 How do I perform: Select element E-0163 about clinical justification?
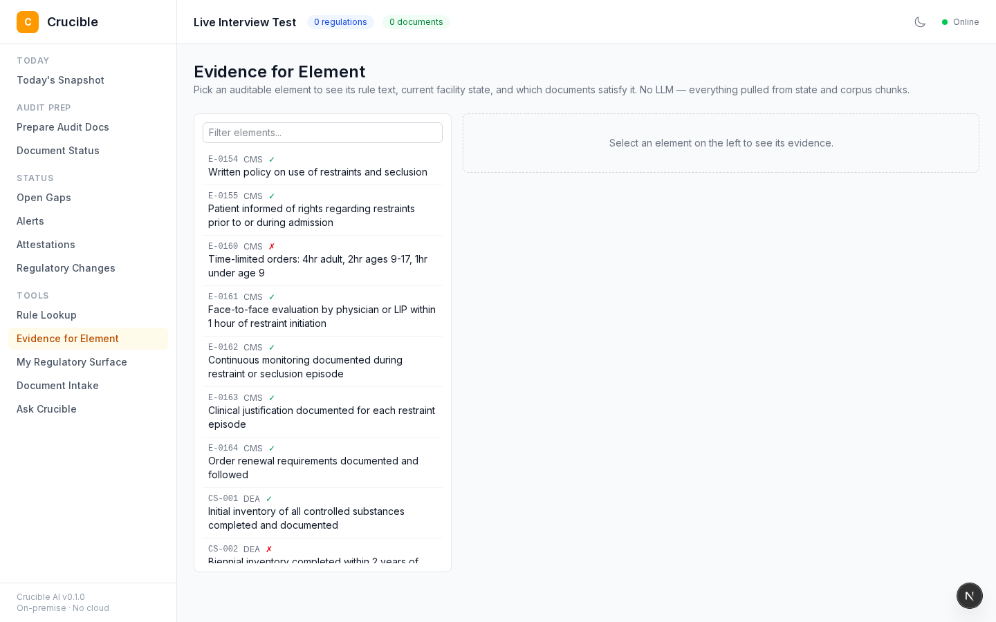click(x=322, y=411)
